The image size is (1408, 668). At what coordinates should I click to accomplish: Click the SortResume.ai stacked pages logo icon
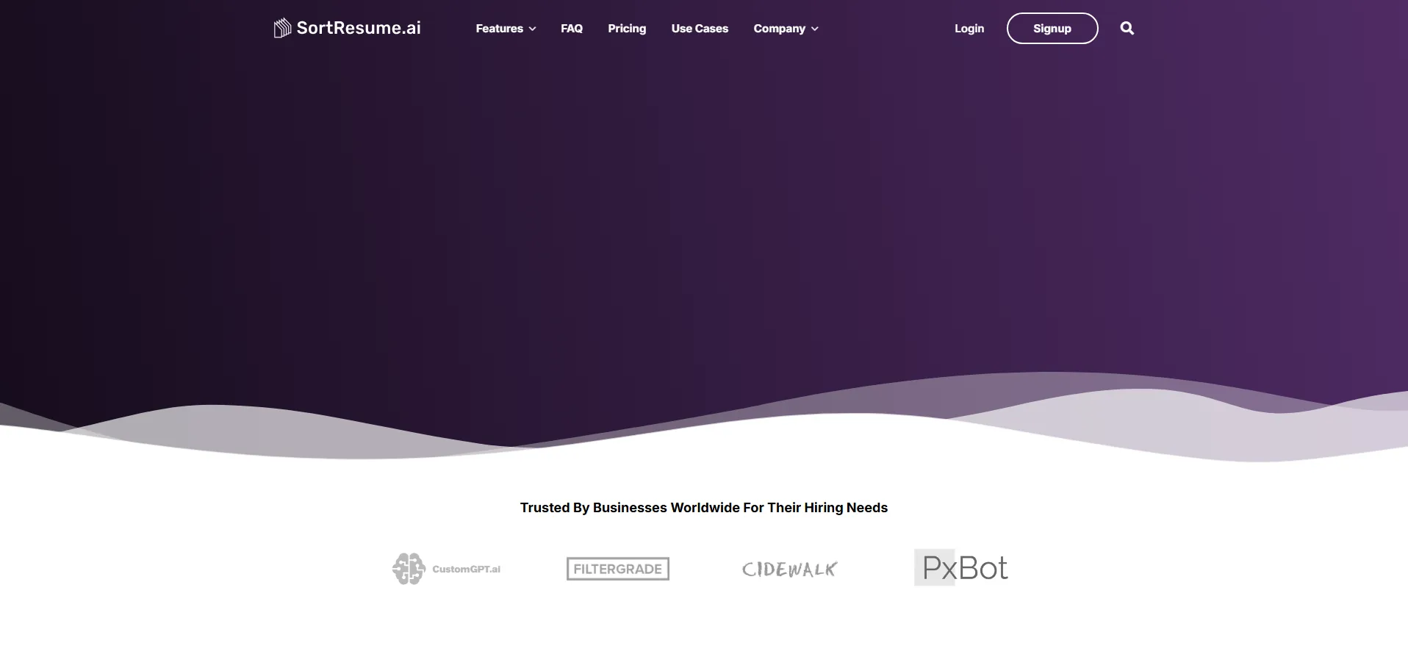coord(282,29)
